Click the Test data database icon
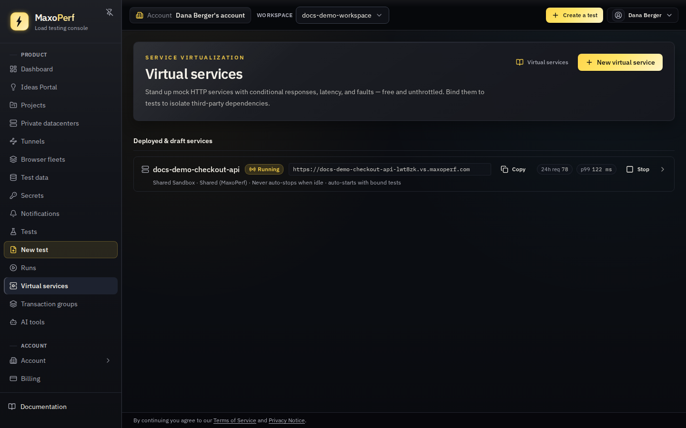 click(13, 177)
